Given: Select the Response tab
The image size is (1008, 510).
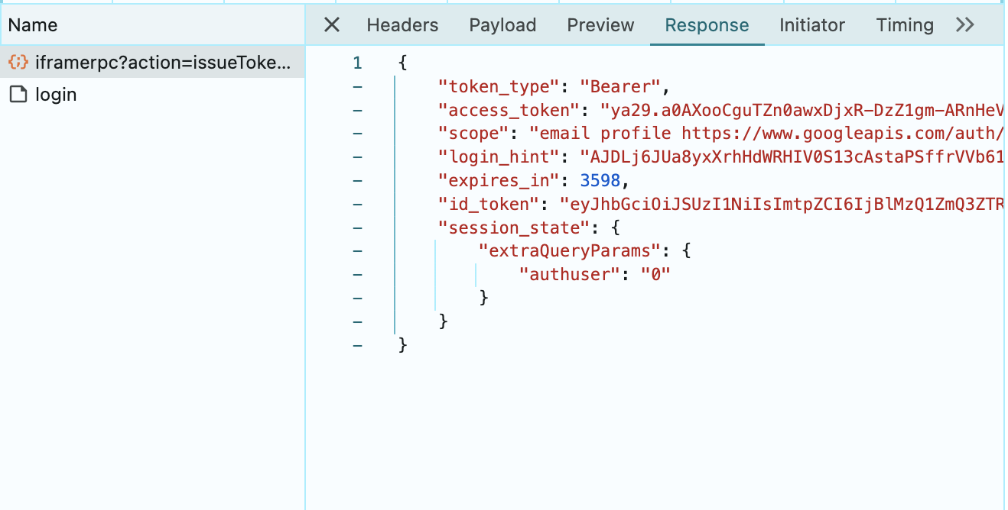Looking at the screenshot, I should tap(707, 24).
